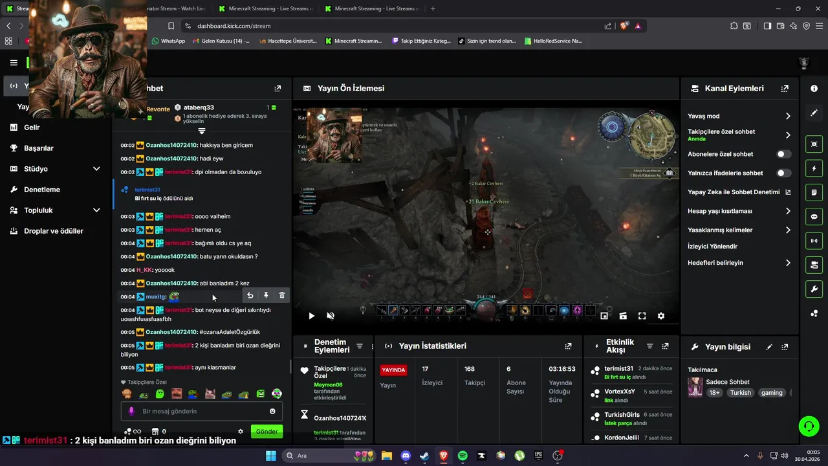Click the gaming tag in Yayın bilgisi
Screen dimensions: 828x466
(772, 393)
